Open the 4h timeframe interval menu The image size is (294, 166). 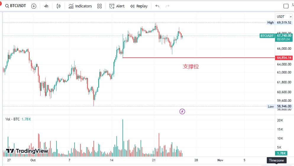46,6
